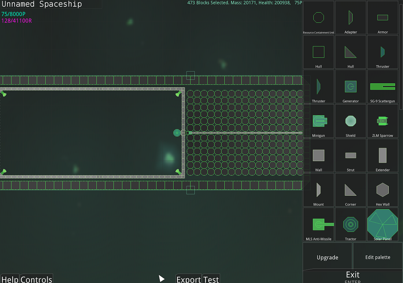The width and height of the screenshot is (403, 283).
Task: Click the tractor beam on the ship
Action: pyautogui.click(x=177, y=133)
